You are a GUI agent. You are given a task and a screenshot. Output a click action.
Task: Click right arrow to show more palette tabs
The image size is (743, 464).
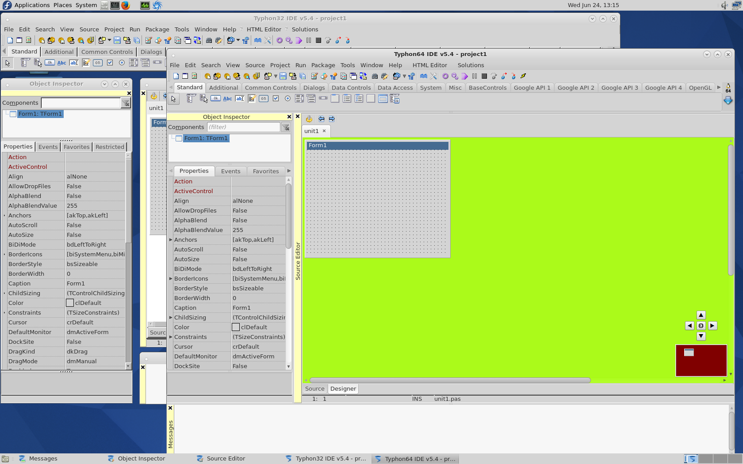coord(719,87)
